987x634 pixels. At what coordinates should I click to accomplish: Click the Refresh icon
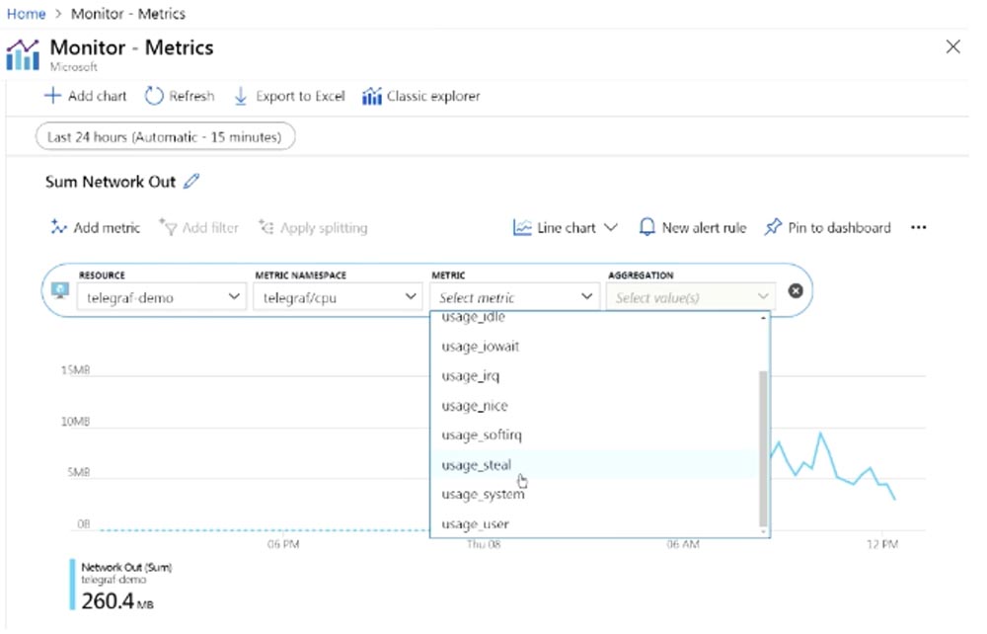[154, 97]
